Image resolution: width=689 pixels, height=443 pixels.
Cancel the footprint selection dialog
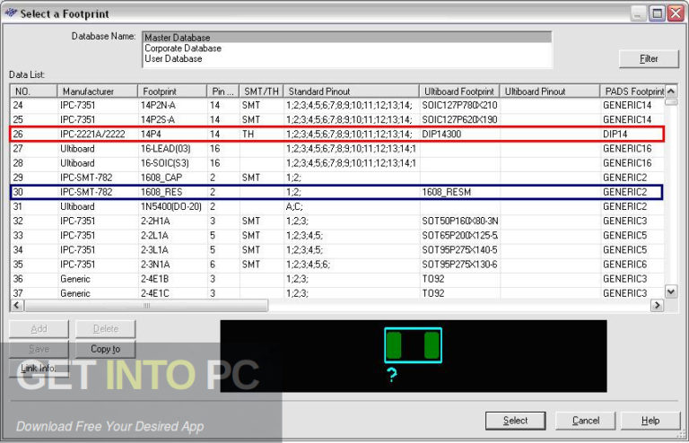(x=585, y=421)
